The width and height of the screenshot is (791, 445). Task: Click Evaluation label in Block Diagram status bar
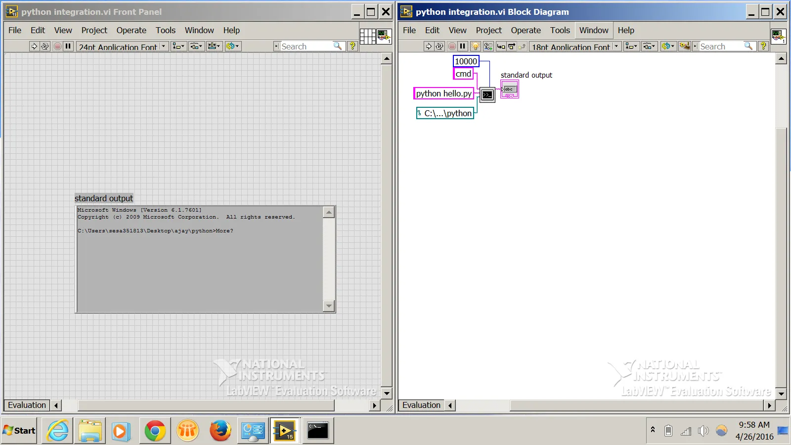tap(422, 405)
